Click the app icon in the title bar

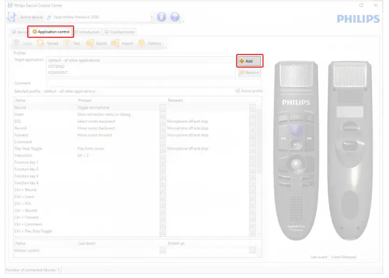pyautogui.click(x=10, y=5)
